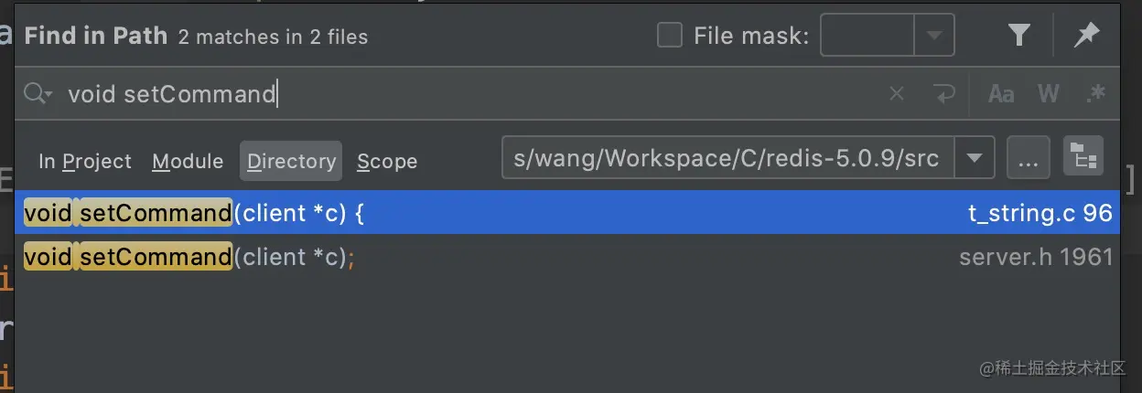1142x393 pixels.
Task: Select the Directory tab
Action: click(x=291, y=161)
